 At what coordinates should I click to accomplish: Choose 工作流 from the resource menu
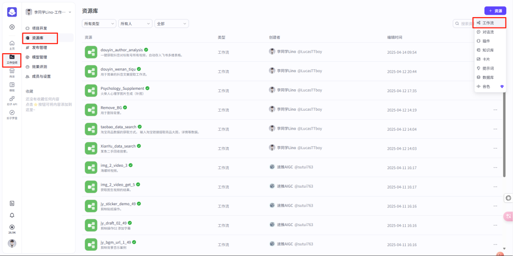click(x=490, y=23)
